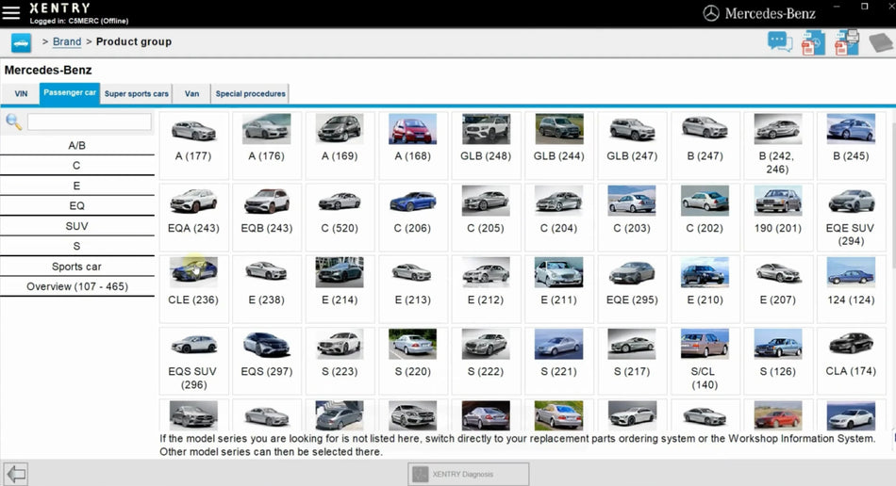Filter by the SUV category
Viewport: 896px width, 486px height.
tap(76, 226)
